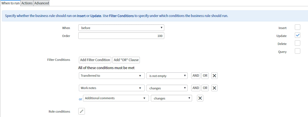Focus the Order input field
308x117 pixels.
[121, 36]
